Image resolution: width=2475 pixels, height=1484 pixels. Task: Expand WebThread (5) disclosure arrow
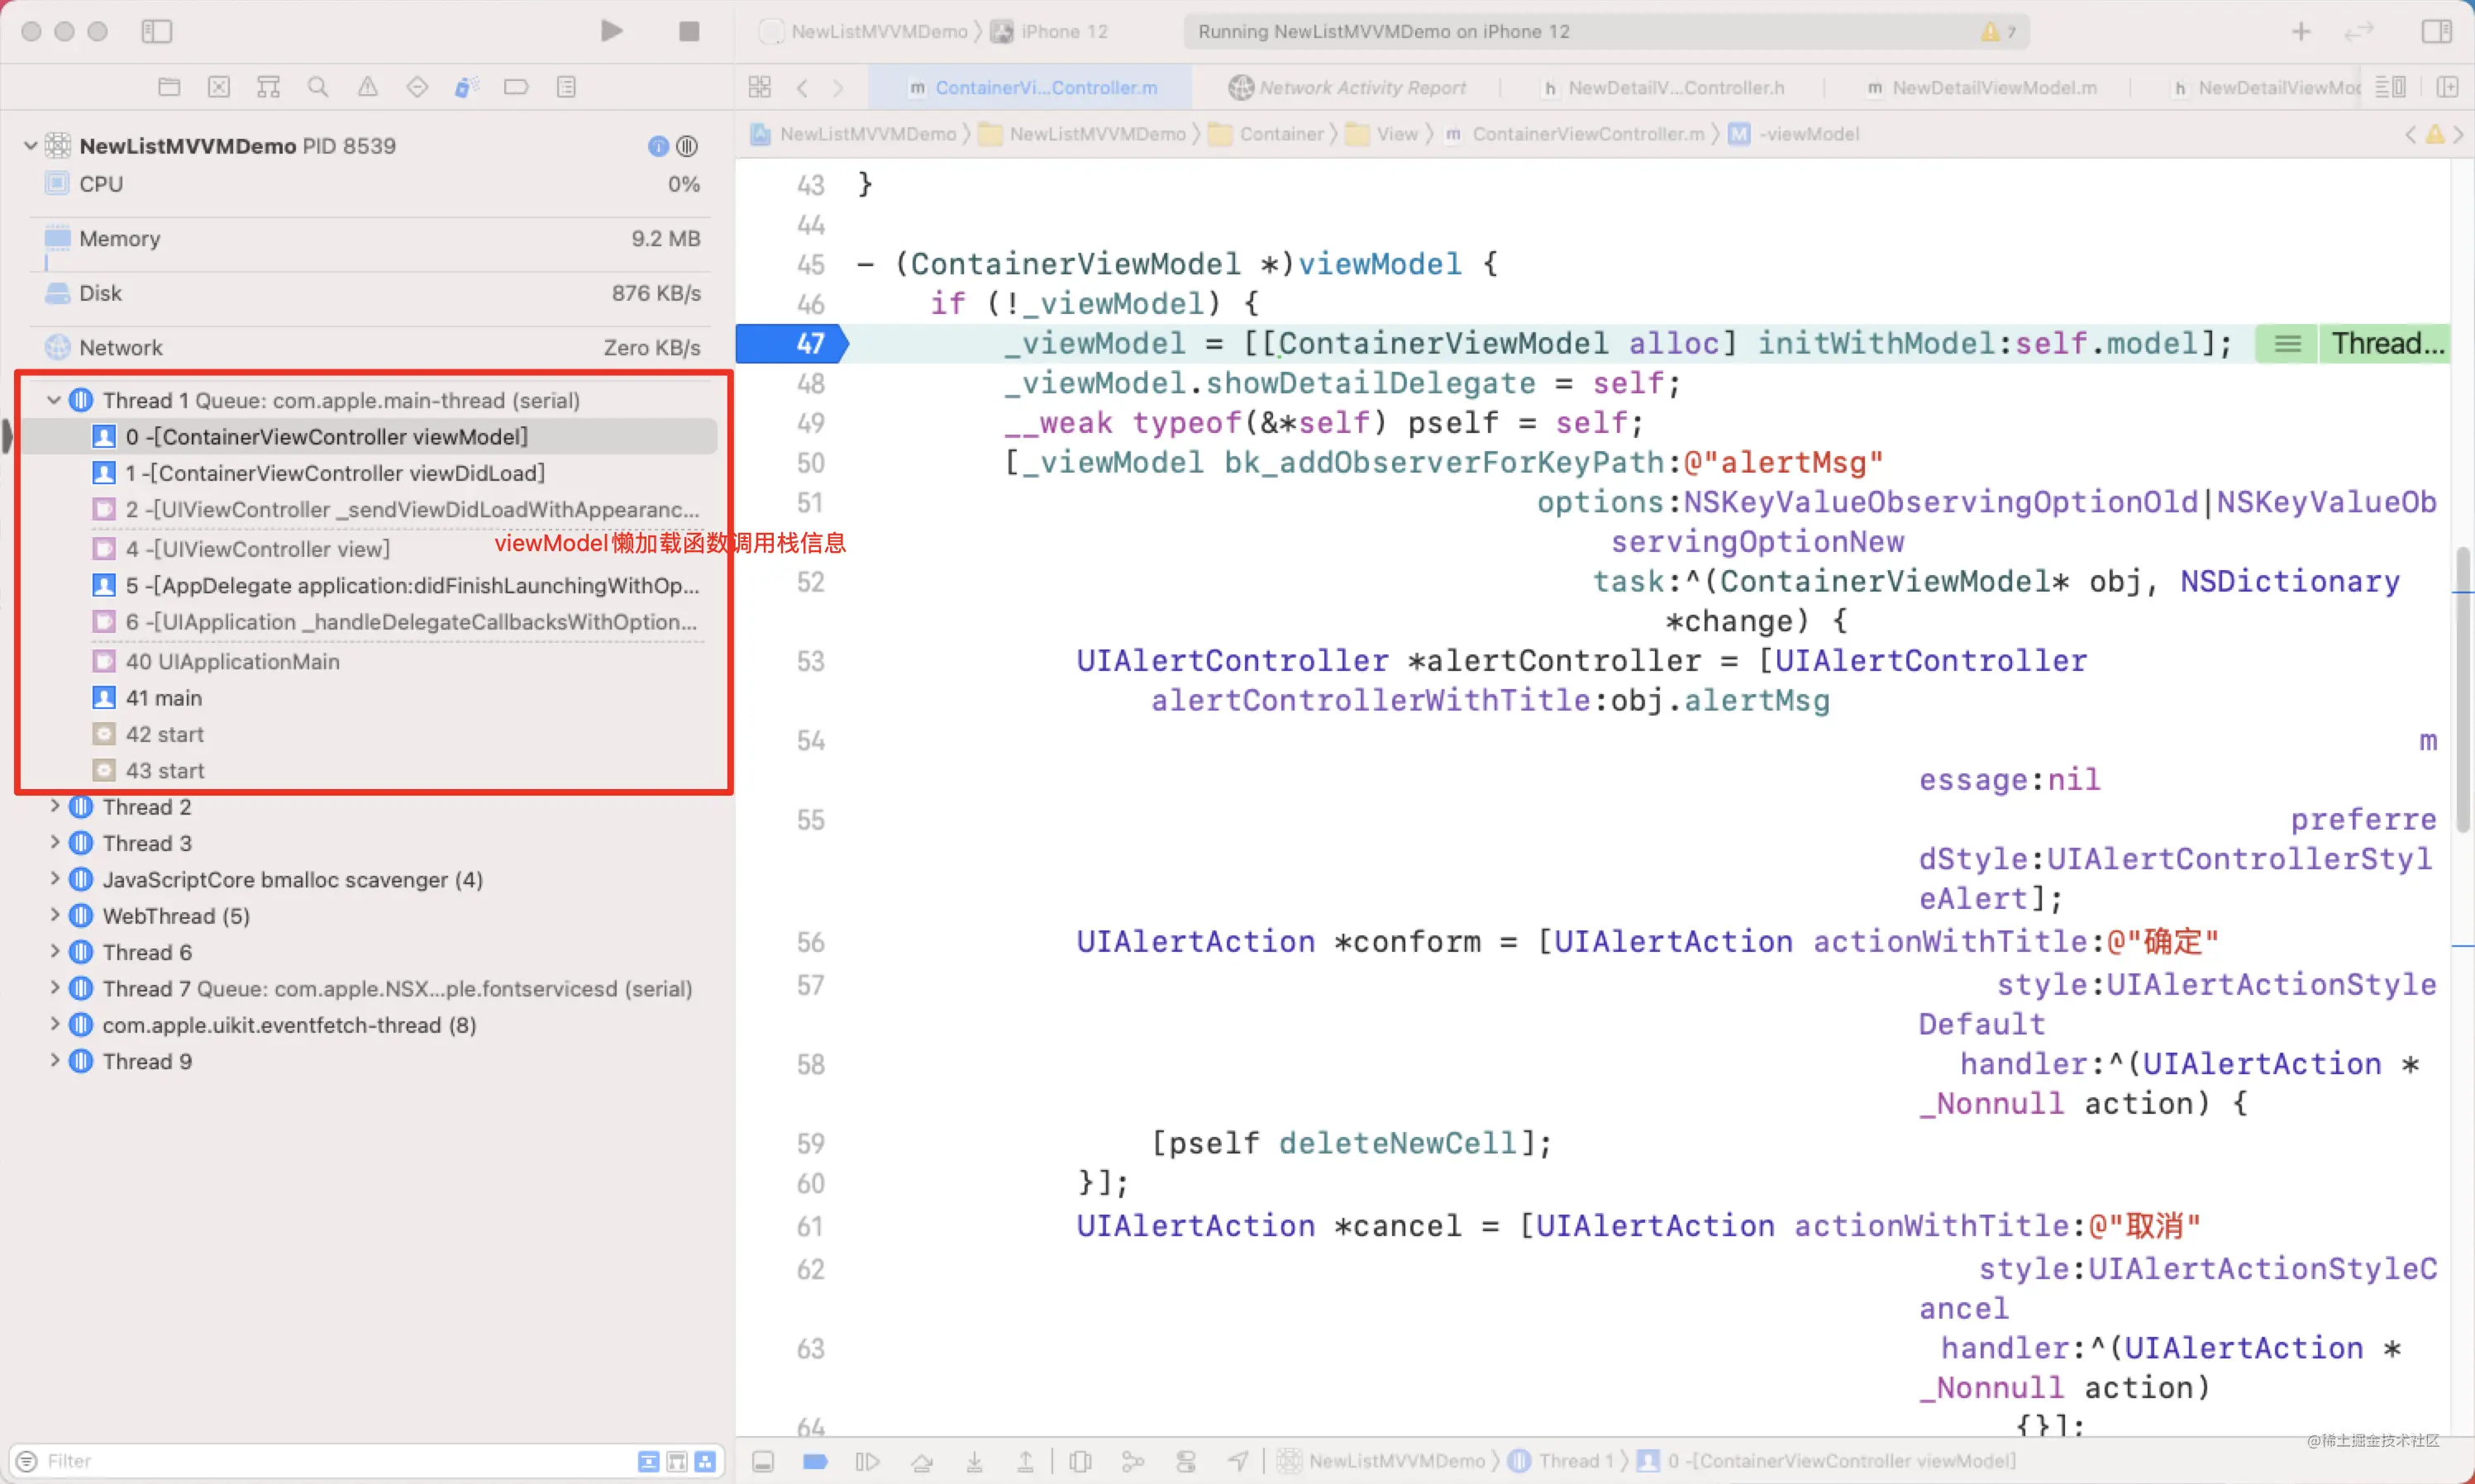[x=54, y=915]
